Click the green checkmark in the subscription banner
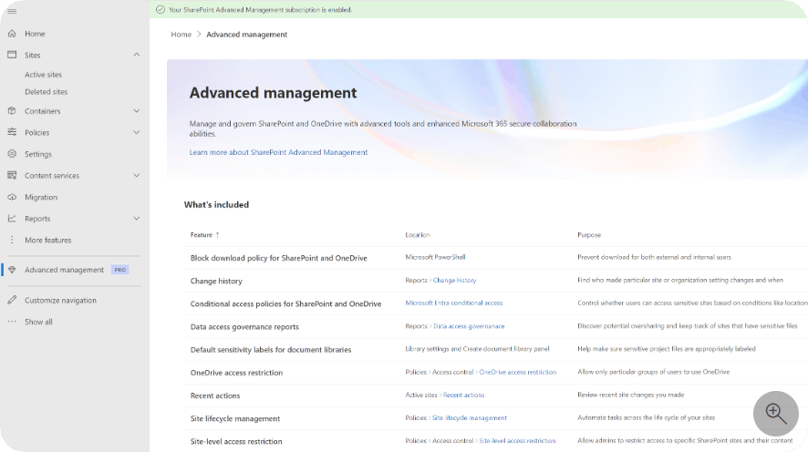The width and height of the screenshot is (808, 452). coord(161,9)
